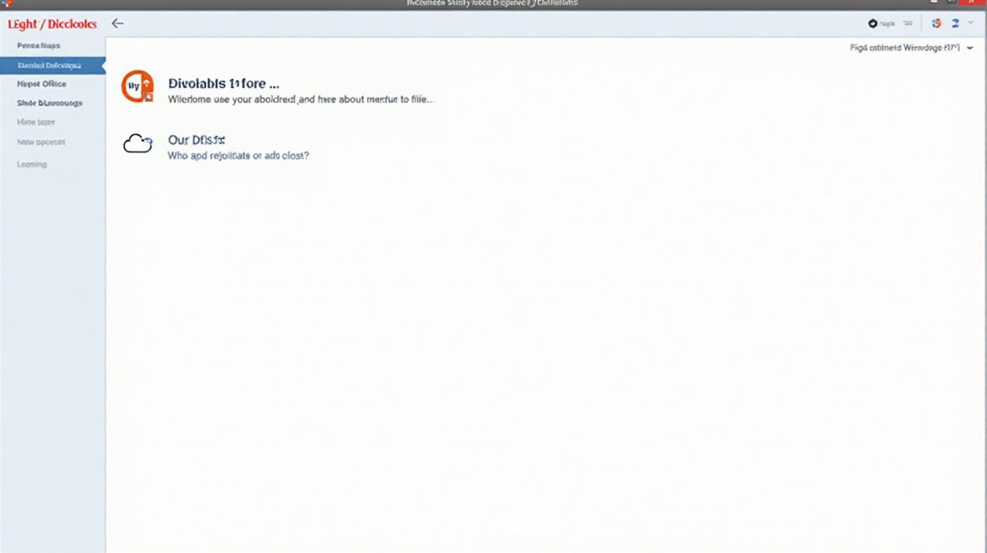
Task: Select the highlighted blue sidebar item
Action: point(49,65)
